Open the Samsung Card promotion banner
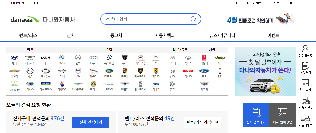Viewport: 316px width, 133px height. (265, 71)
